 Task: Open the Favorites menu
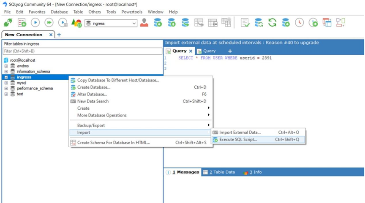(x=37, y=12)
